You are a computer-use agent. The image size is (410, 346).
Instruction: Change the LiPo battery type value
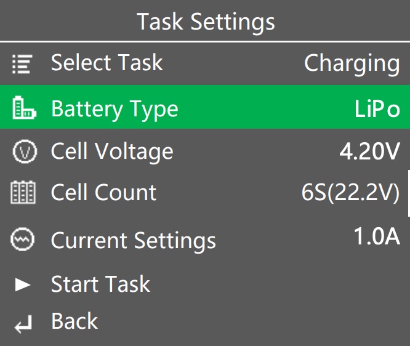pyautogui.click(x=377, y=108)
